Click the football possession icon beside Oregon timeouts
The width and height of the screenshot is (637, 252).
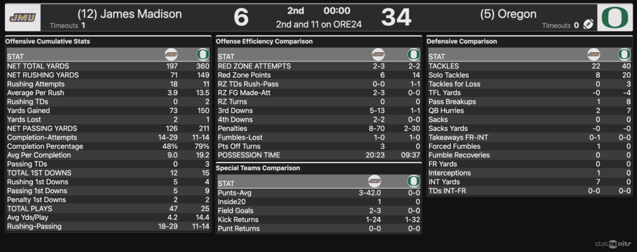click(x=588, y=25)
